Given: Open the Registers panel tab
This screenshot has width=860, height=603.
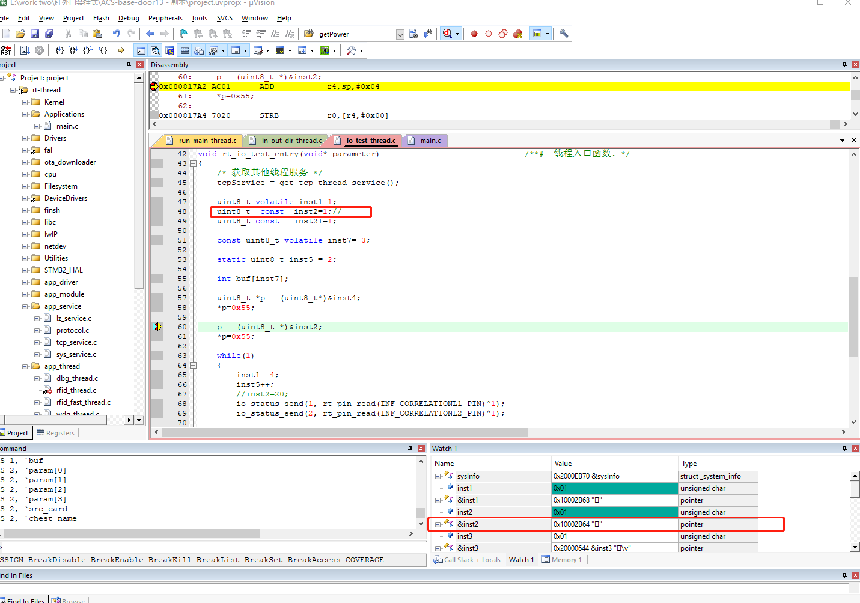Looking at the screenshot, I should [x=56, y=433].
